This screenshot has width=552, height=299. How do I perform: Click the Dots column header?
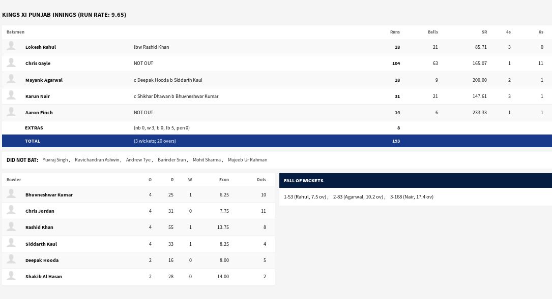[261, 180]
